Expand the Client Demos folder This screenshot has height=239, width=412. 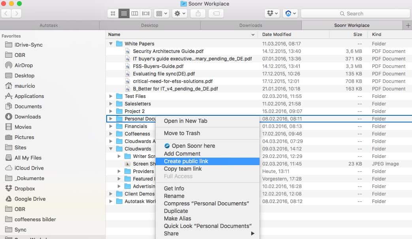111,194
